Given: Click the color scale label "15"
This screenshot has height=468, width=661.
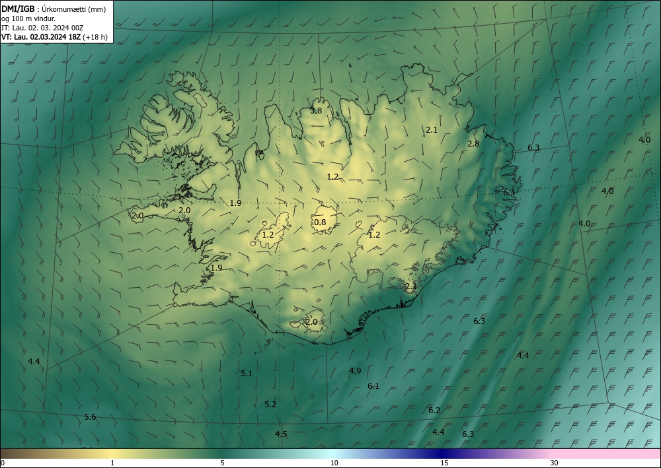Looking at the screenshot, I should pos(444,463).
